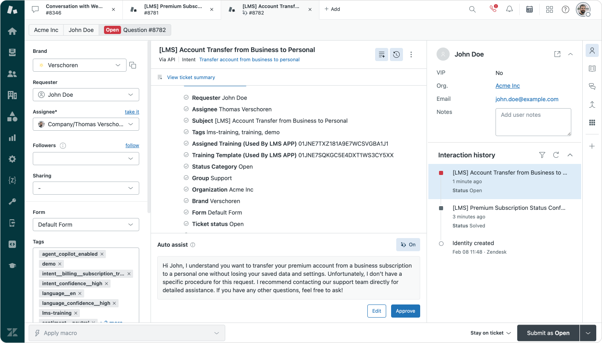Click the ticket summary list icon
602x343 pixels.
point(382,55)
